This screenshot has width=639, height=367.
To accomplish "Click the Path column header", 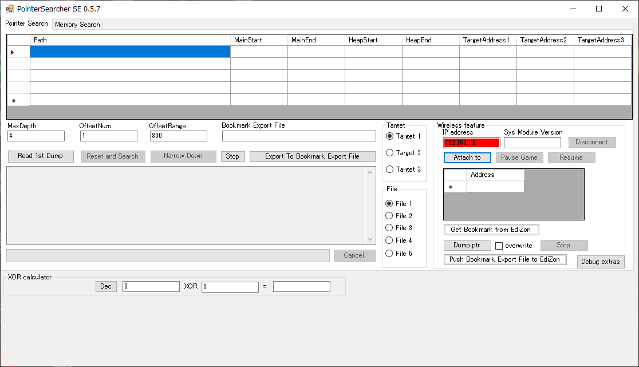I will point(131,40).
